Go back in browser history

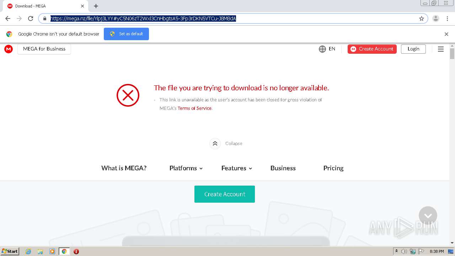(8, 18)
